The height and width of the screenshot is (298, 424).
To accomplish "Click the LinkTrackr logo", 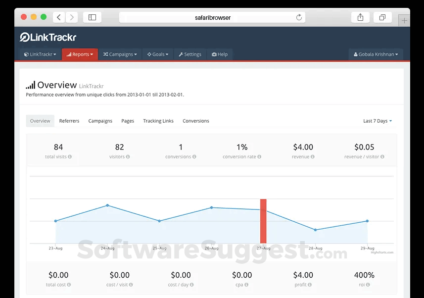I will click(x=48, y=37).
